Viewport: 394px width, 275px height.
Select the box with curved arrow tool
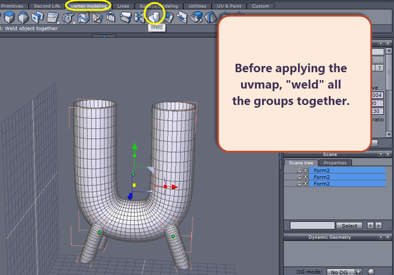coord(110,17)
